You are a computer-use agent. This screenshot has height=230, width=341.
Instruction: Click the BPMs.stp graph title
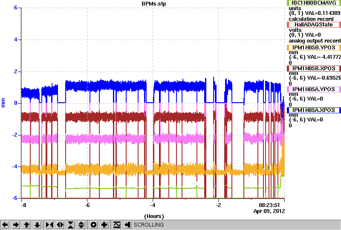pos(154,4)
